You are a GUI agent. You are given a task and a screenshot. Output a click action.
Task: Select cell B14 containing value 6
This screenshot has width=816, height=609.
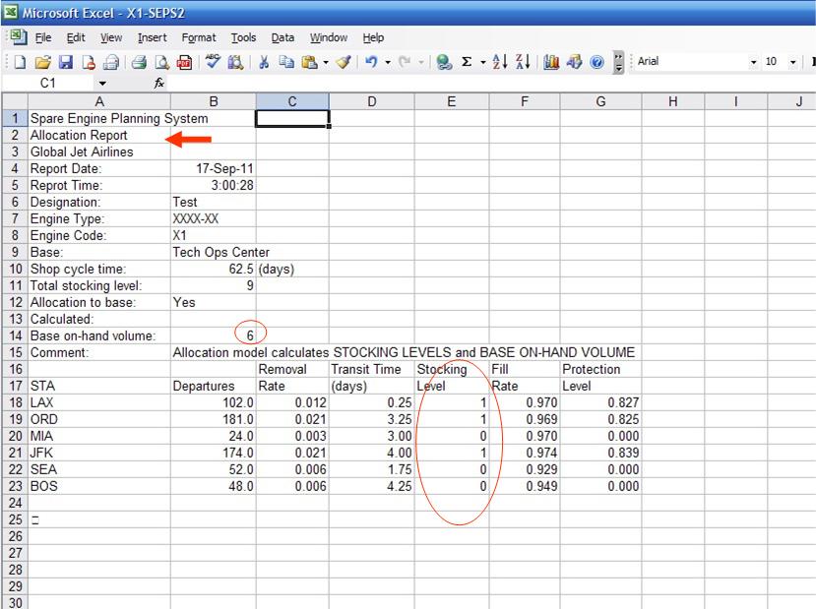click(213, 335)
